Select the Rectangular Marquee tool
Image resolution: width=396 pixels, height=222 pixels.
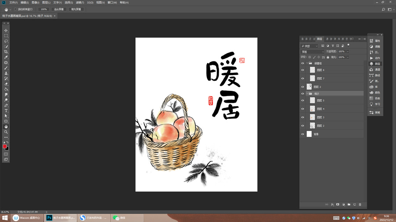6,36
